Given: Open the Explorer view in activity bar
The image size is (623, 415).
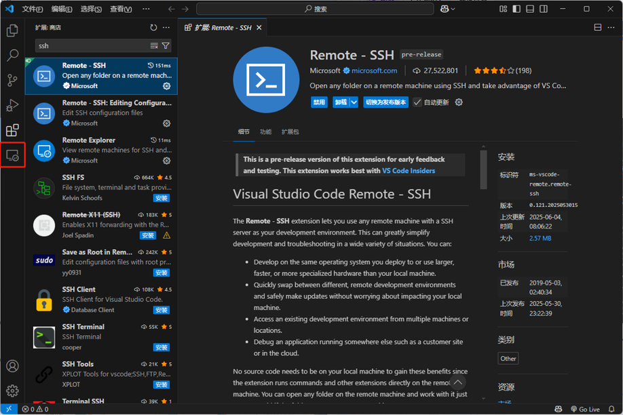Looking at the screenshot, I should point(12,31).
